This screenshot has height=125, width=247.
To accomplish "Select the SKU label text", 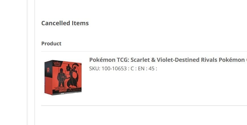I will [x=94, y=68].
